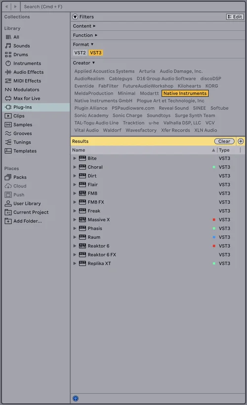
Task: Deselect the Native Instruments creator tag
Action: point(185,93)
